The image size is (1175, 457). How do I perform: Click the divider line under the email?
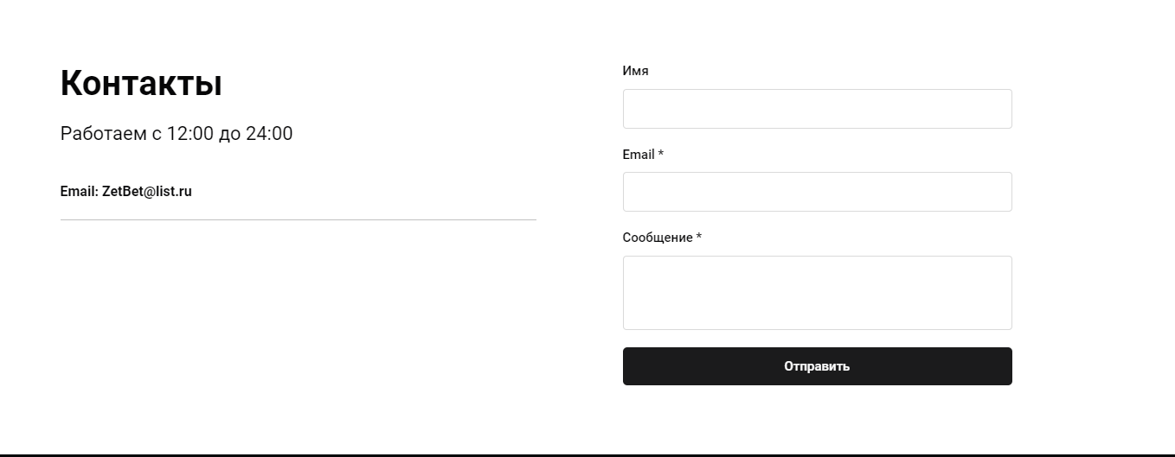(x=298, y=220)
